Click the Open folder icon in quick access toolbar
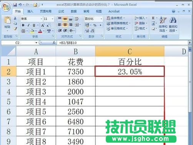193x145 pixels. click(35, 5)
